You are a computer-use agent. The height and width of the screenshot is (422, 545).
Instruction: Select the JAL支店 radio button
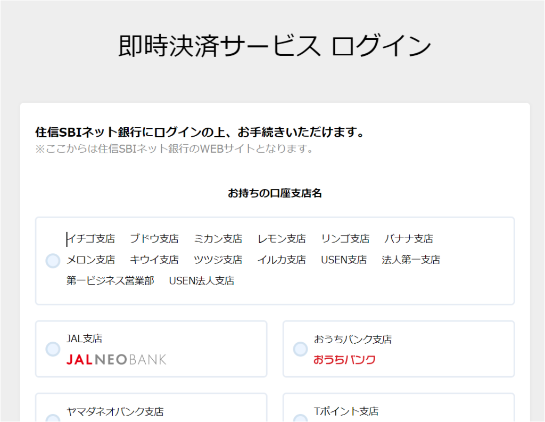pyautogui.click(x=53, y=349)
